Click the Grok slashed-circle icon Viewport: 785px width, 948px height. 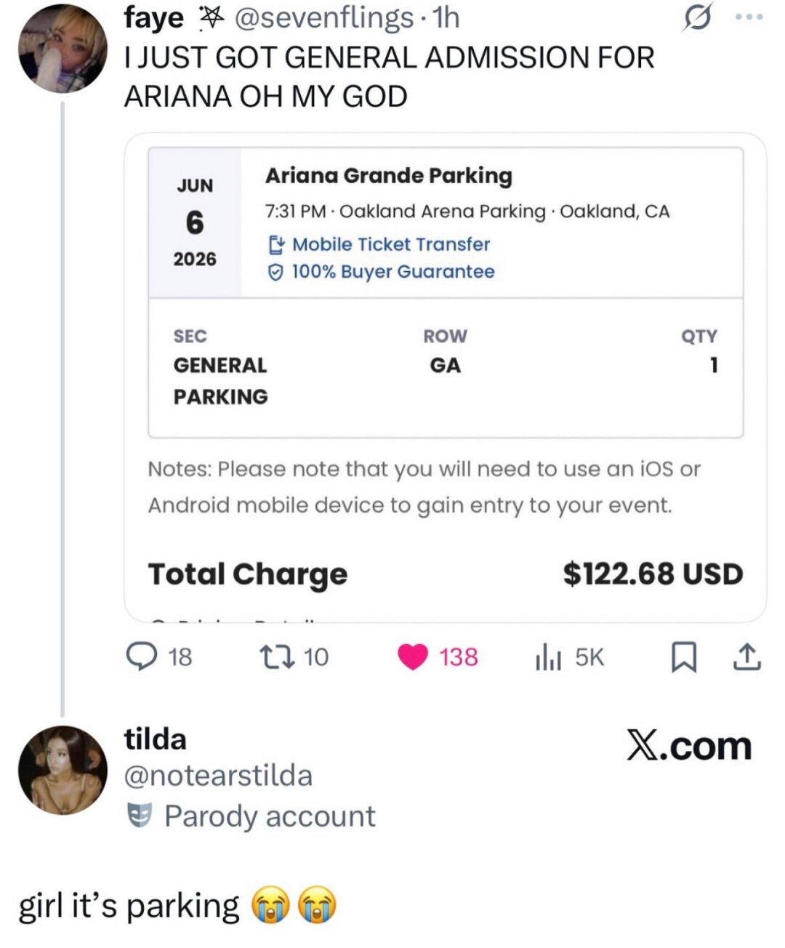[x=696, y=19]
